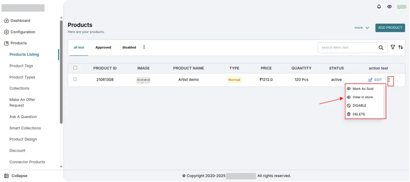Click Collapse label at sidebar bottom

[20, 176]
